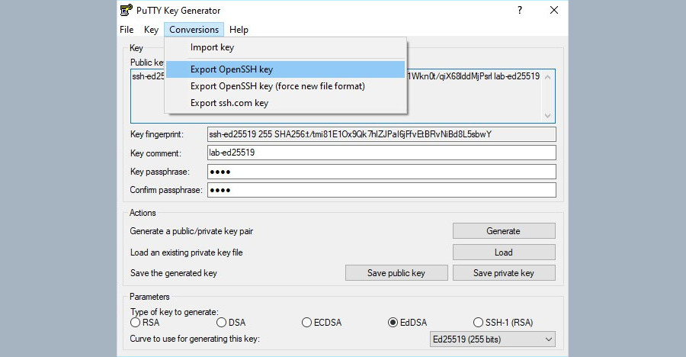Click the question mark help button in title bar
686x357 pixels.
click(x=520, y=10)
